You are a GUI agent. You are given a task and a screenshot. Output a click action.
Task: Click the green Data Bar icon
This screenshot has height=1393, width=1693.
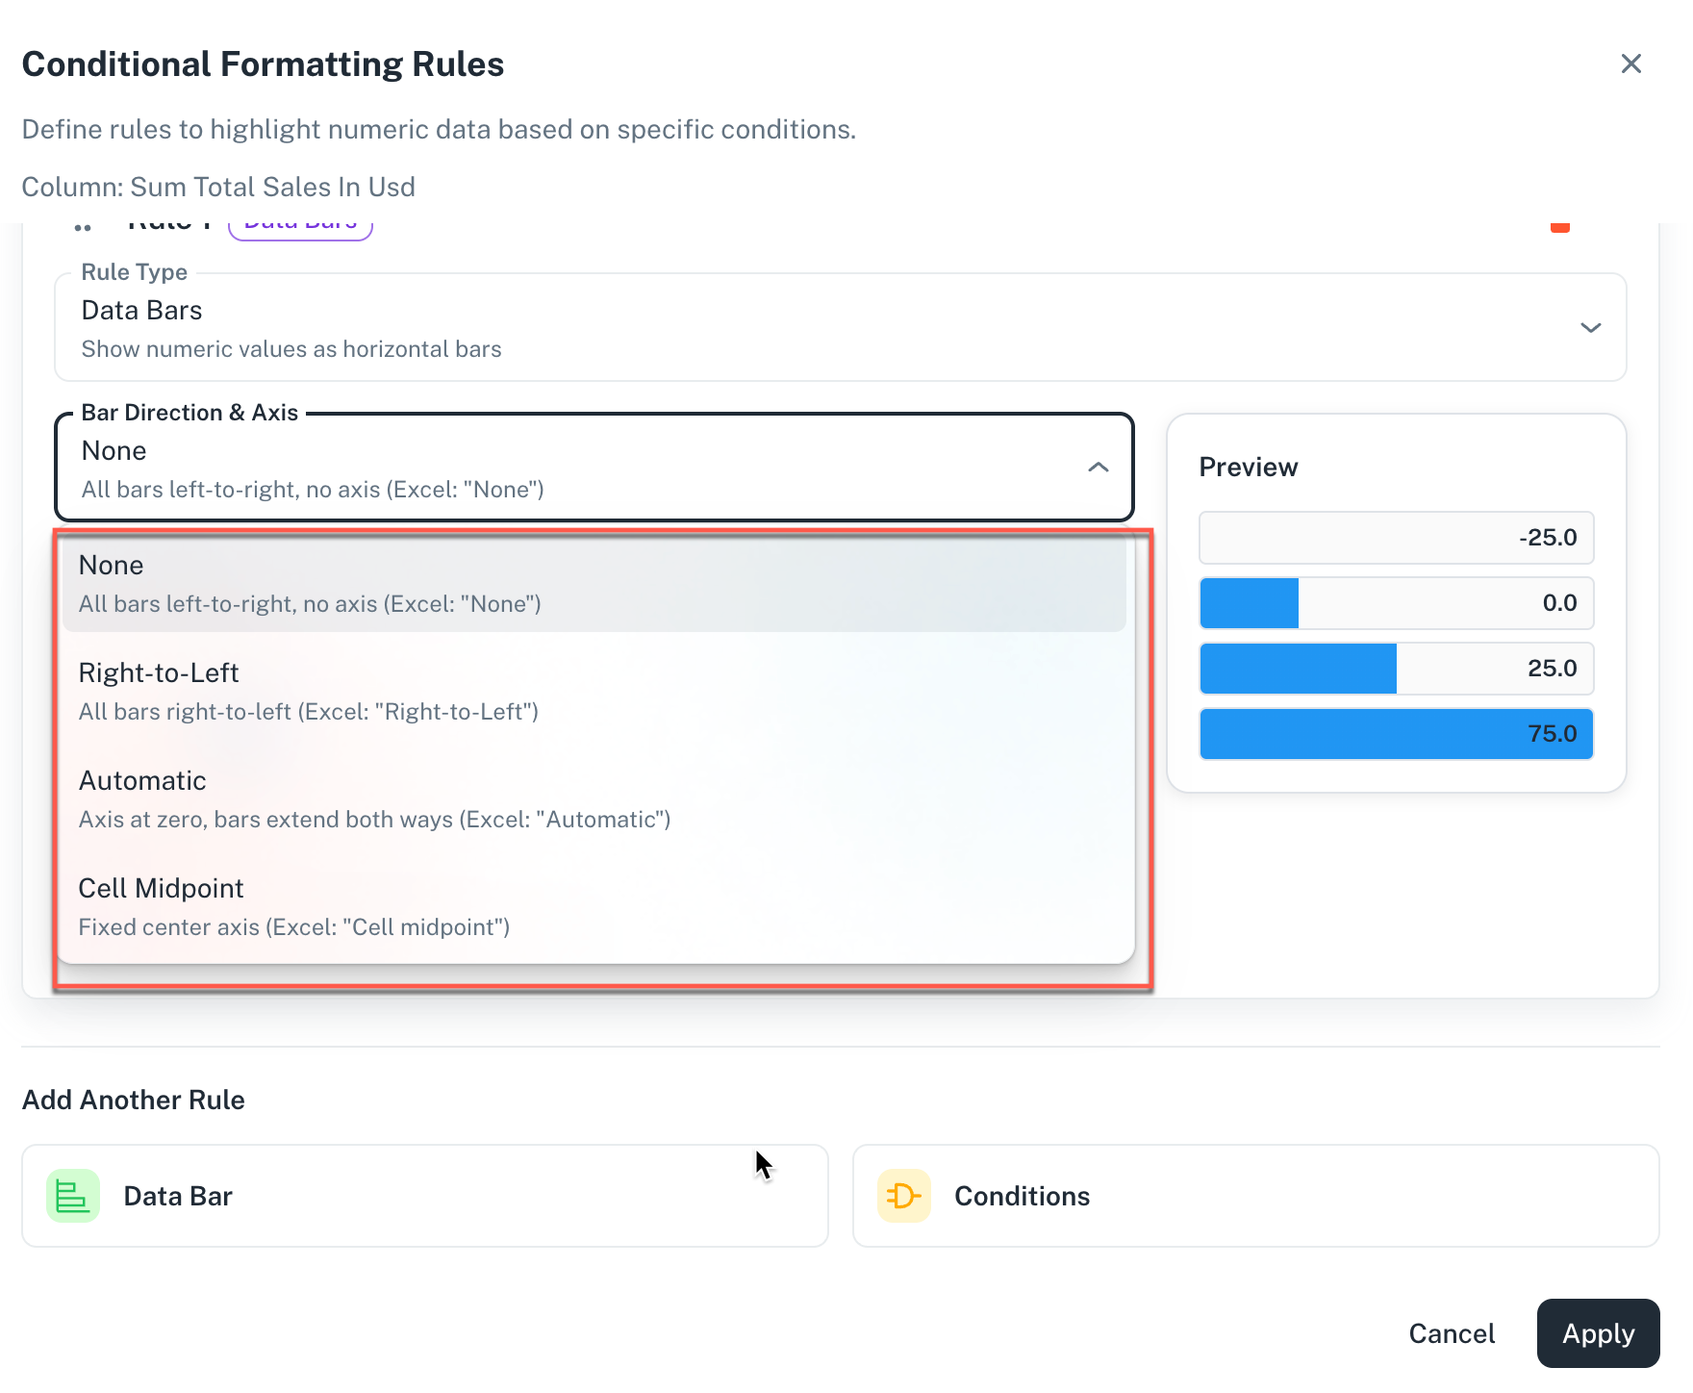[73, 1196]
